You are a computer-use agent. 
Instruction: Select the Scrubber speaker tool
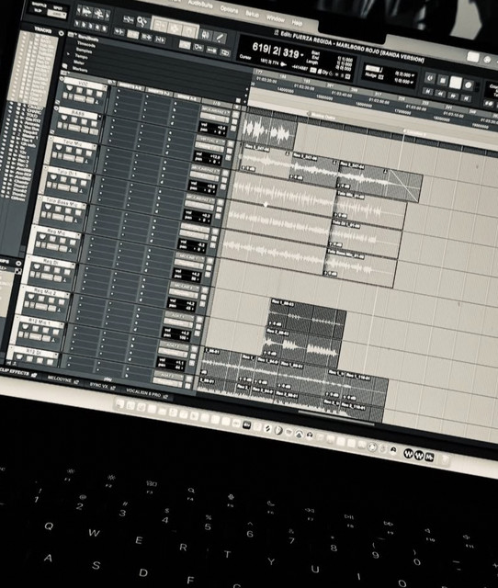(205, 35)
